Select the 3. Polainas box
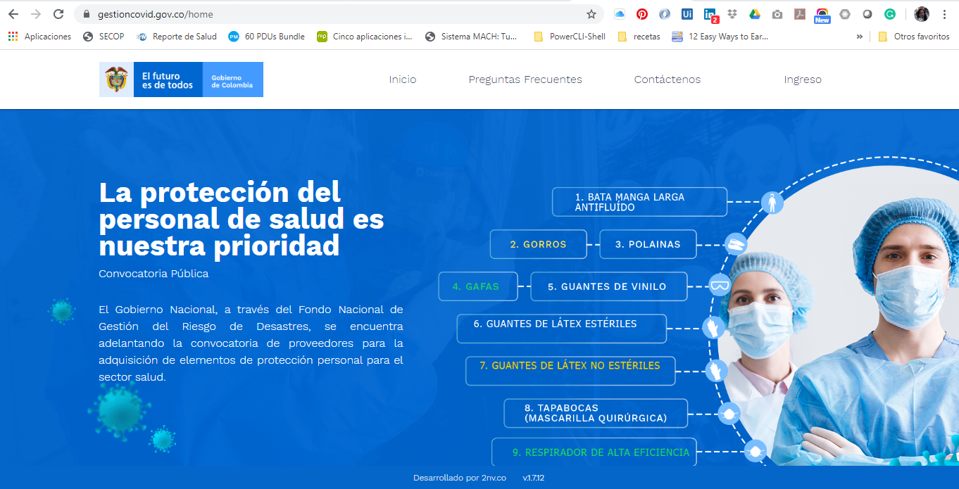959x489 pixels. (648, 244)
